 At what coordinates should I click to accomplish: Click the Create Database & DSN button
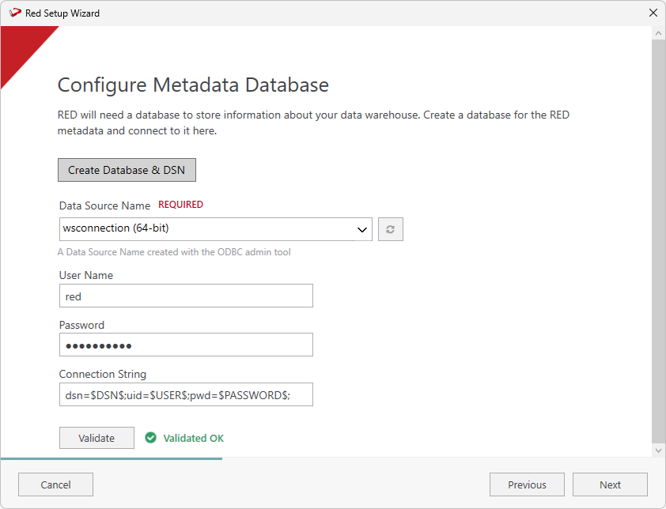coord(127,170)
